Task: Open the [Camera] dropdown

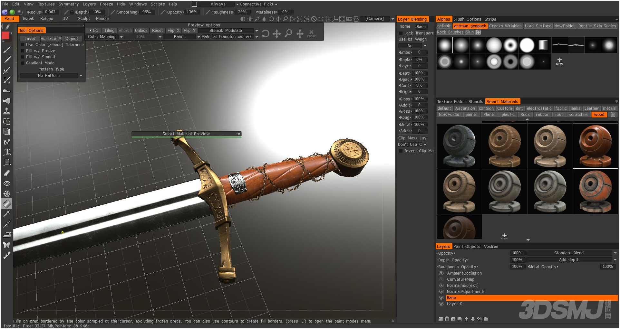Action: (x=377, y=19)
